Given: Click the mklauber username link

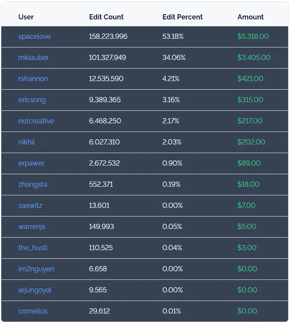Looking at the screenshot, I should coord(33,58).
